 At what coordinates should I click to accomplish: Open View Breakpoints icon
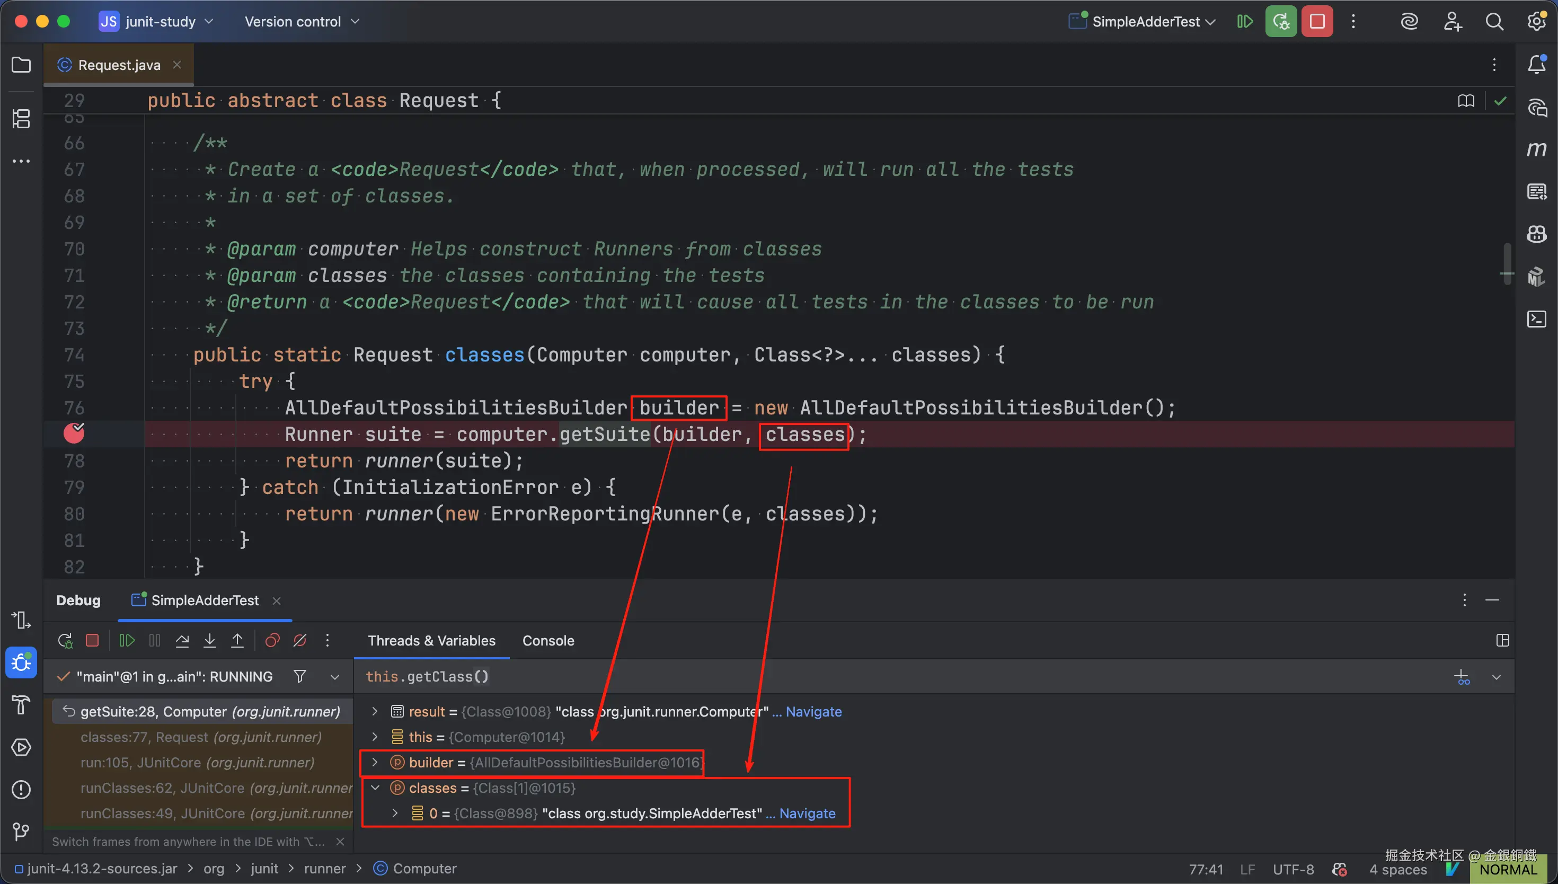click(x=272, y=641)
